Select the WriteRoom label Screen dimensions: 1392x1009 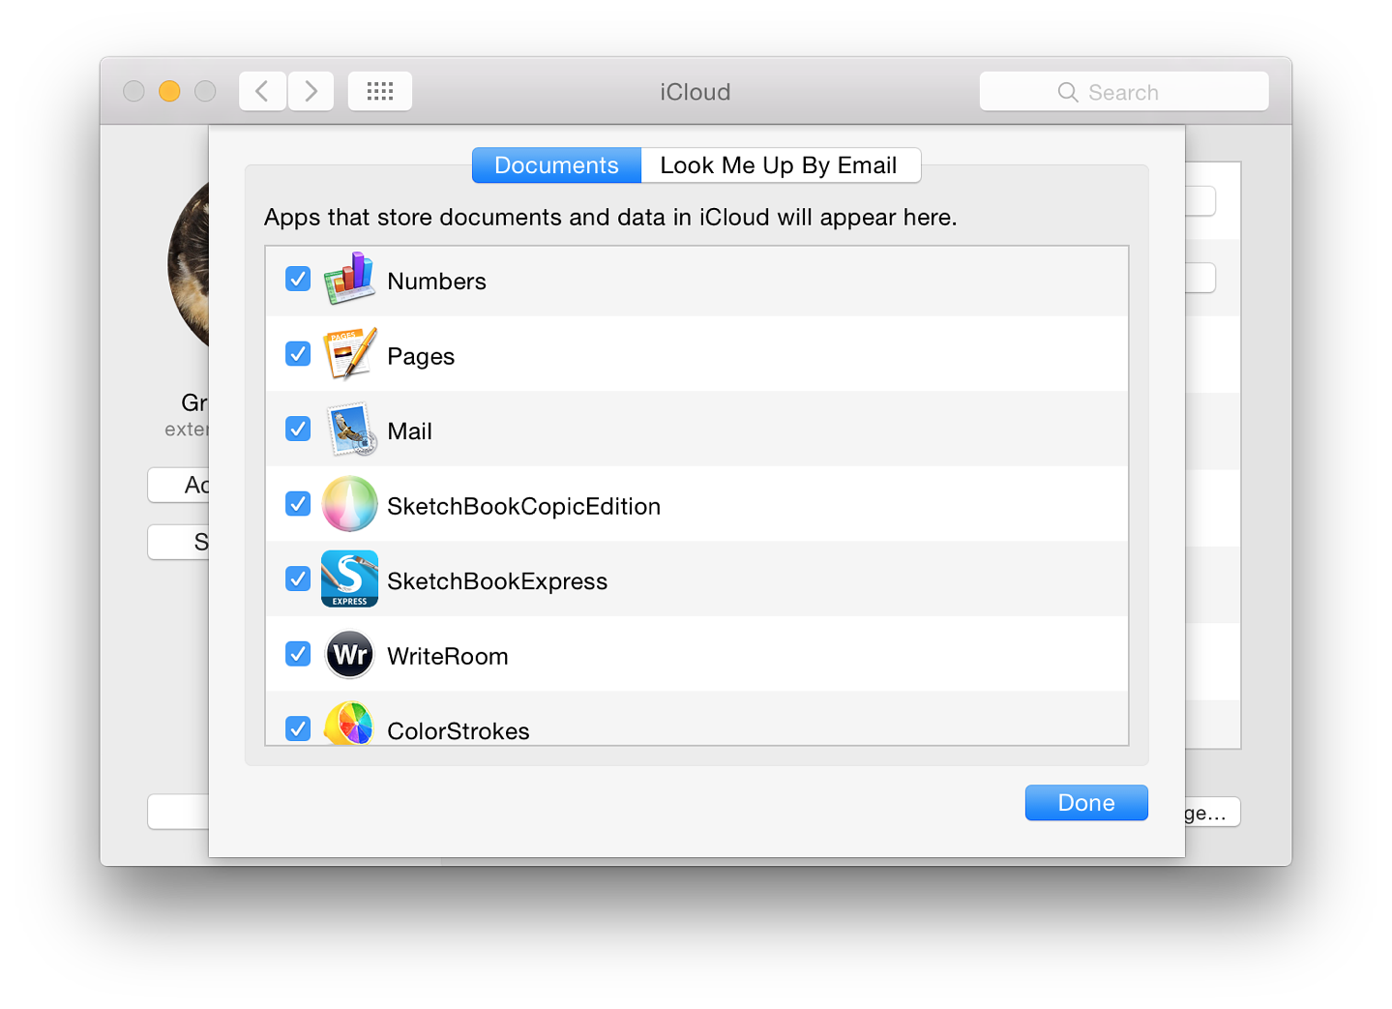448,657
